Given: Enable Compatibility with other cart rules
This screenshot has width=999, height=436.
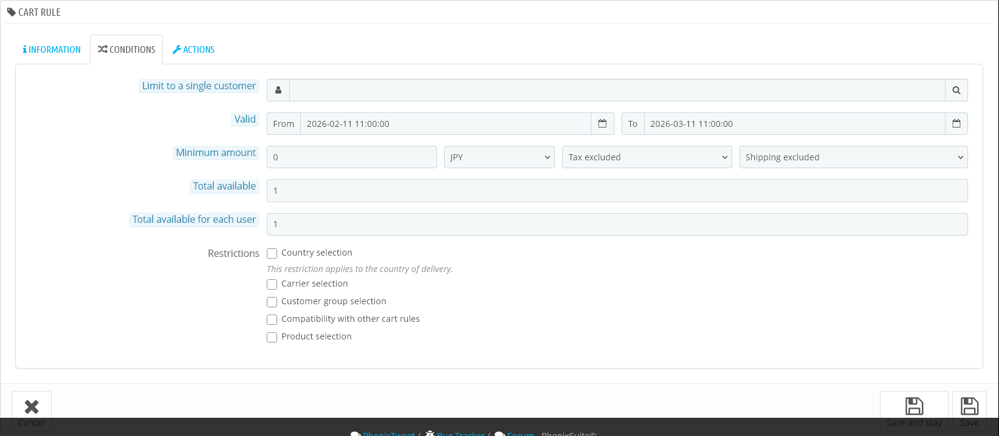Looking at the screenshot, I should (272, 319).
